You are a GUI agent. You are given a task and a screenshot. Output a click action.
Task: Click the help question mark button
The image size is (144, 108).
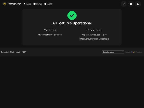pyautogui.click(x=124, y=4)
